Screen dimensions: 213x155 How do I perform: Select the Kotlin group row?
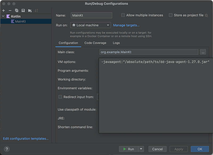(x=26, y=16)
